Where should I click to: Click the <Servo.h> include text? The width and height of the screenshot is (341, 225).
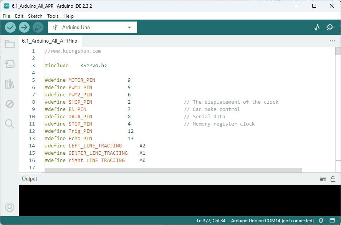[94, 66]
